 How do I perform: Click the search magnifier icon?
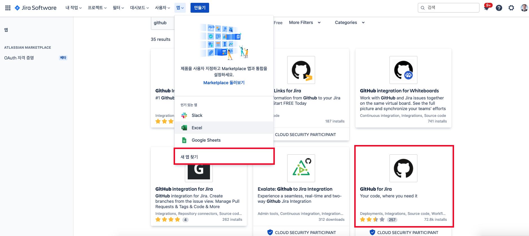423,8
